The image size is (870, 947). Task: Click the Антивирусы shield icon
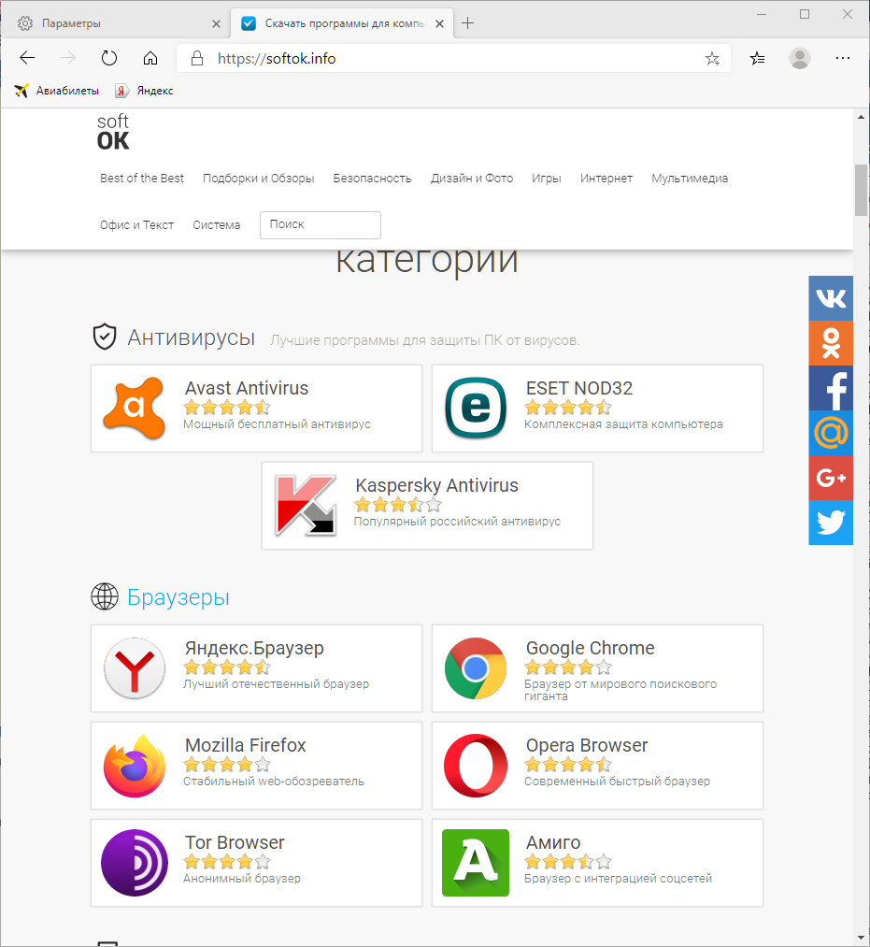[105, 337]
